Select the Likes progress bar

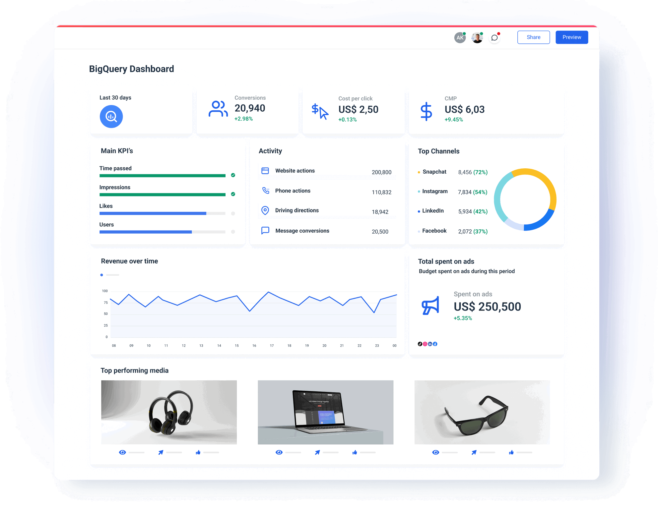(x=163, y=213)
